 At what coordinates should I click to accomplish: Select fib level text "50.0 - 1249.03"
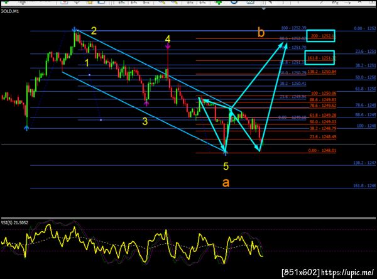pos(323,122)
